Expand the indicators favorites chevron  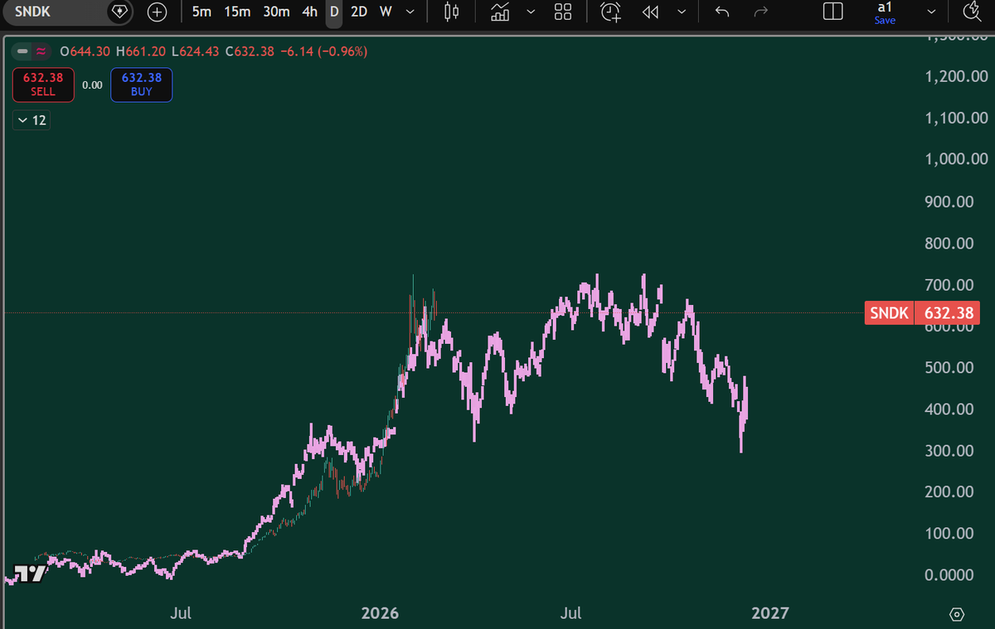[531, 12]
